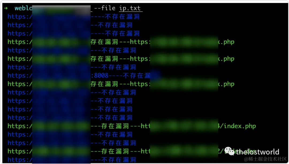The image size is (289, 164).
Task: Click the https: prefix of the index.php line
Action: pos(19,126)
